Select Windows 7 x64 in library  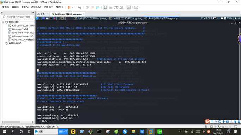20,29
